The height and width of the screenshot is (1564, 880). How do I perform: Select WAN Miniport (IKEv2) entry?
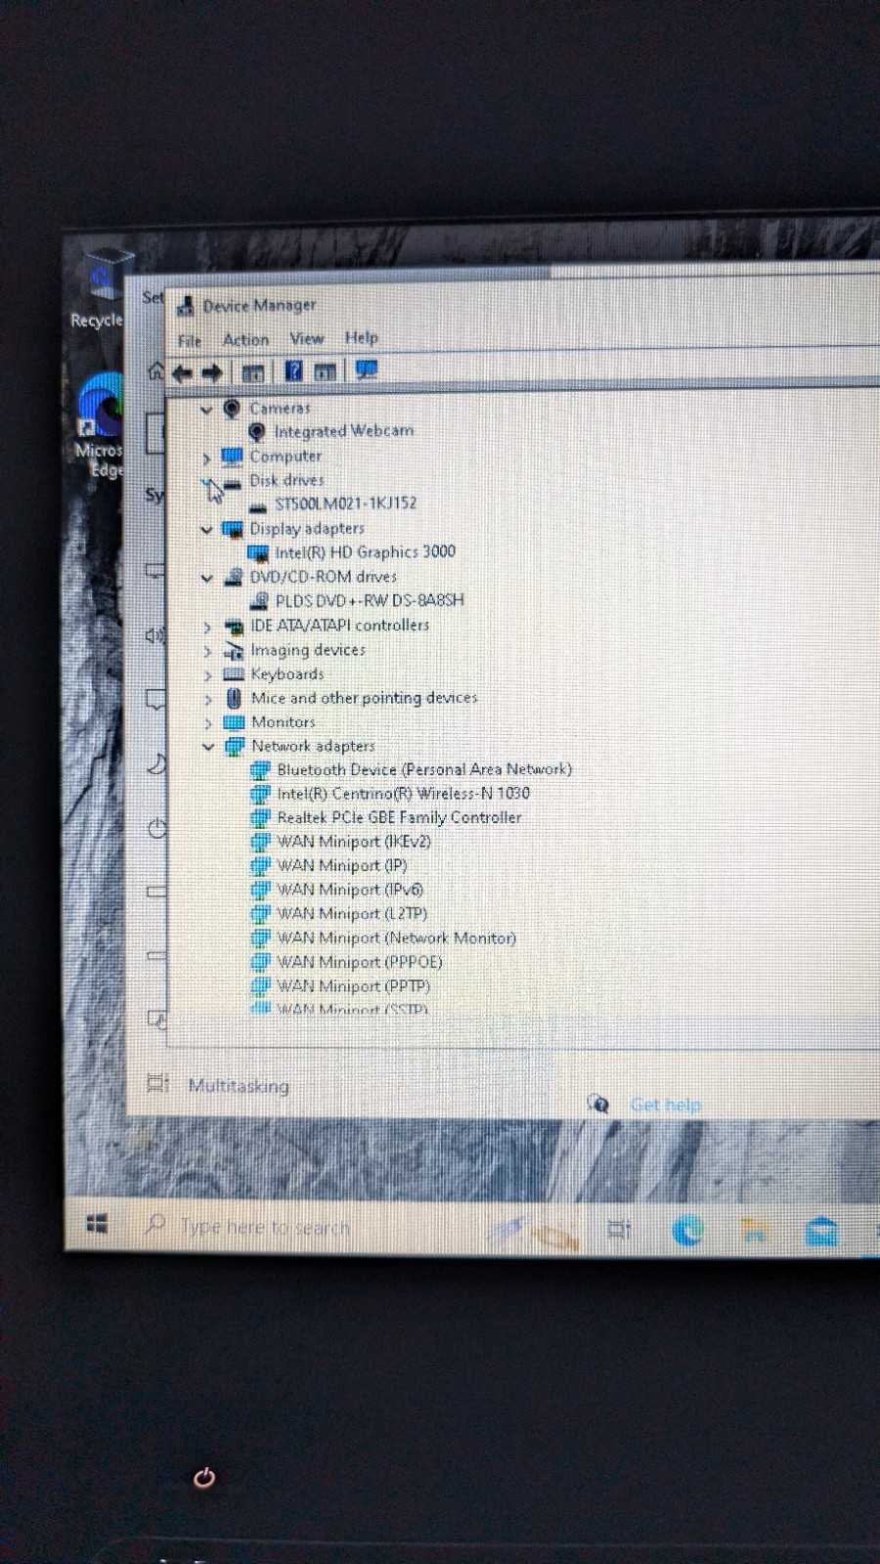point(353,842)
